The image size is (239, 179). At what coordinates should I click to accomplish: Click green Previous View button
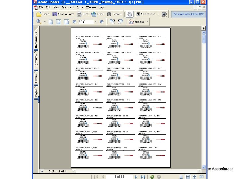pyautogui.click(x=152, y=177)
